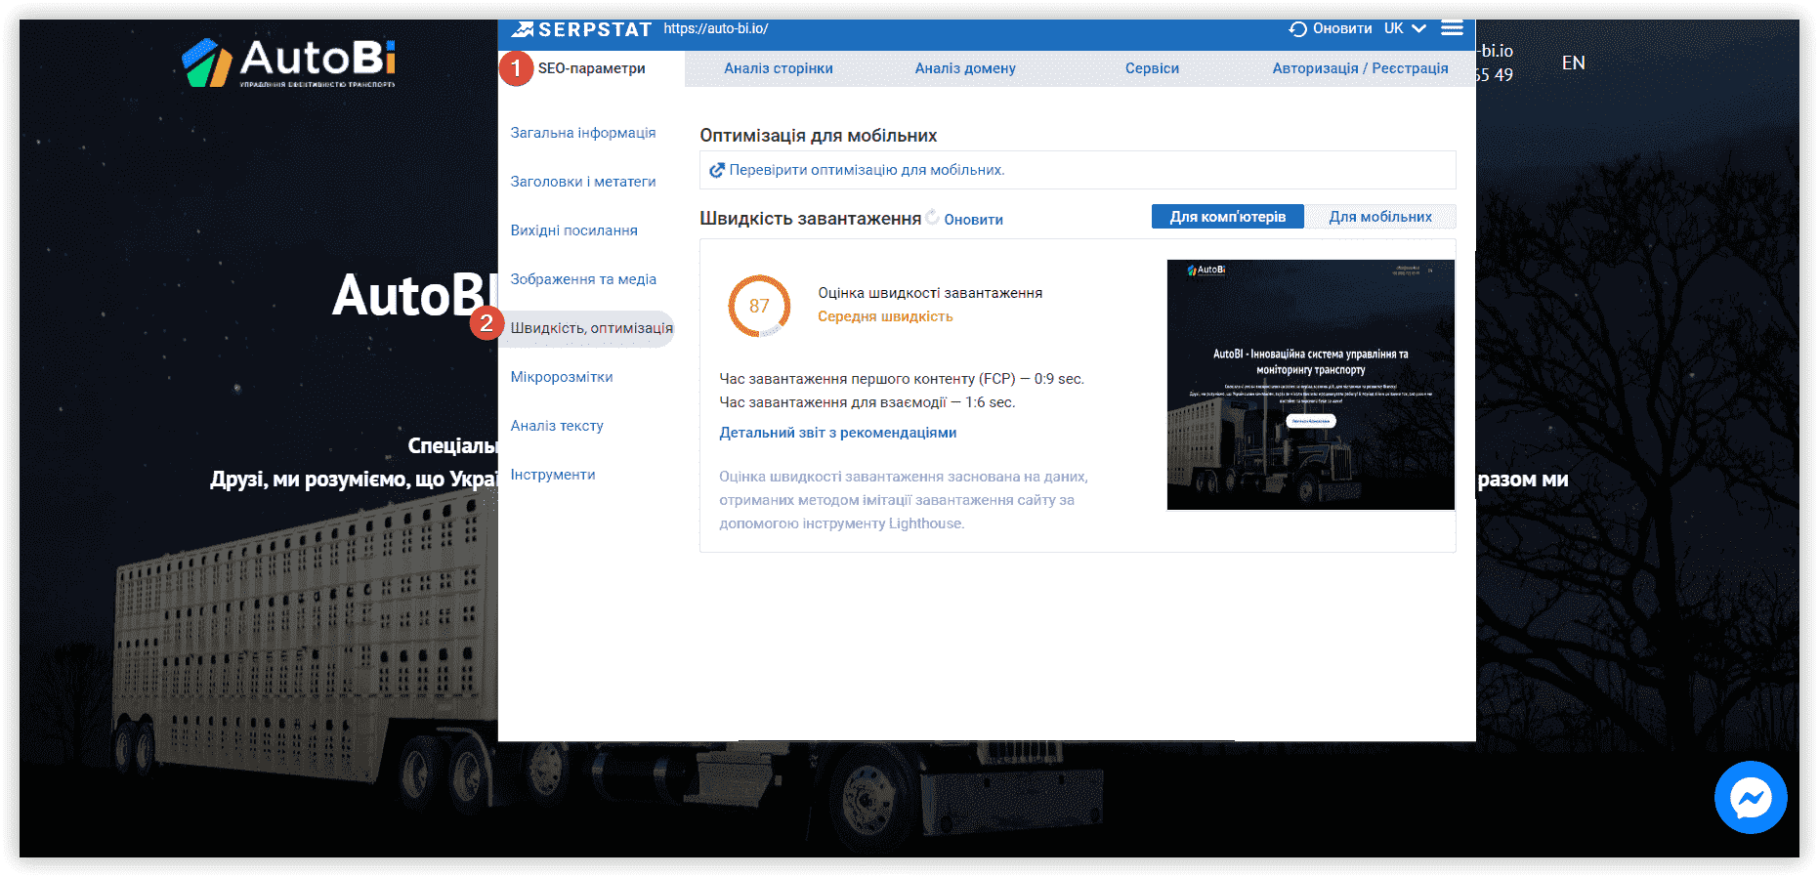Open the Messenger chat bubble
Viewport: 1819px width, 877px height.
1751,797
